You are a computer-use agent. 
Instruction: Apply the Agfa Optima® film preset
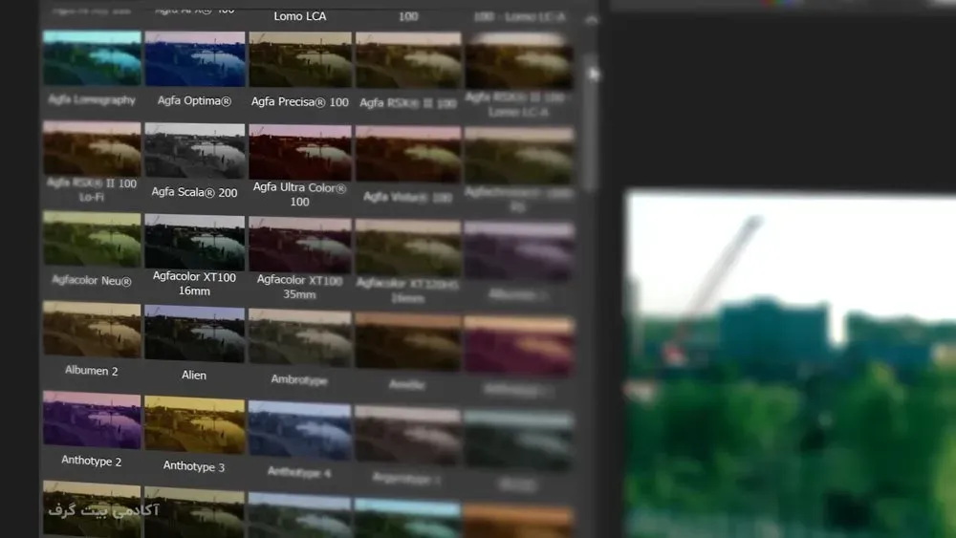coord(194,59)
